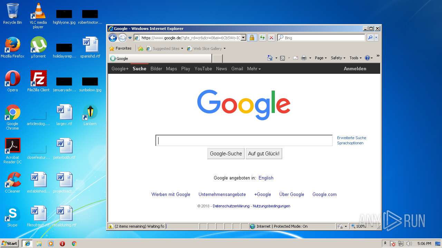Open search provider dropdown arrow
The width and height of the screenshot is (442, 248).
pyautogui.click(x=376, y=38)
